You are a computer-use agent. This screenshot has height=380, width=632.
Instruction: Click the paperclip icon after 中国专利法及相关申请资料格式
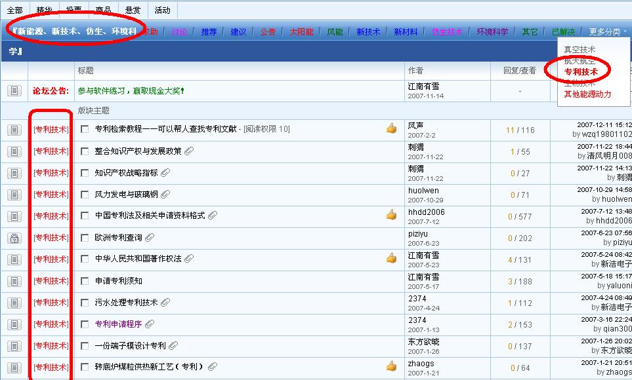[213, 216]
